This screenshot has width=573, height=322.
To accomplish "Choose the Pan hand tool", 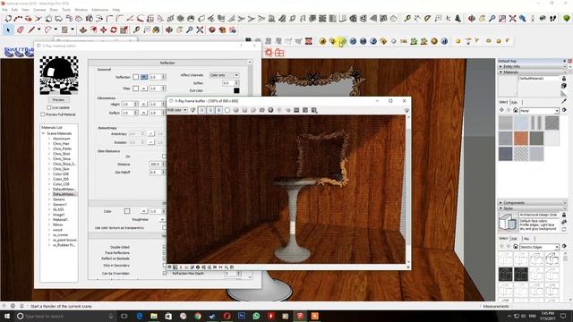I will (179, 30).
